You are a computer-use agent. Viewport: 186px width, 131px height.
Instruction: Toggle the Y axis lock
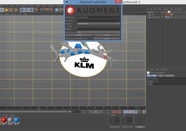click(x=26, y=10)
